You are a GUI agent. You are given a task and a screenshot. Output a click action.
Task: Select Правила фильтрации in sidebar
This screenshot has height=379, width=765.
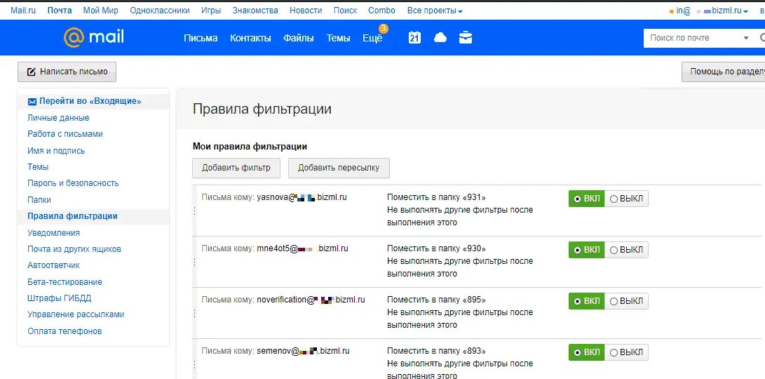click(x=72, y=216)
